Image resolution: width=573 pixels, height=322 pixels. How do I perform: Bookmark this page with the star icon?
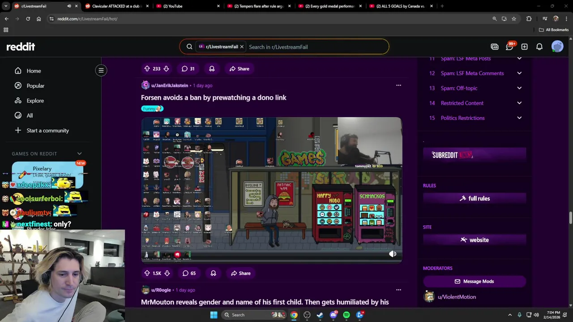[x=514, y=19]
